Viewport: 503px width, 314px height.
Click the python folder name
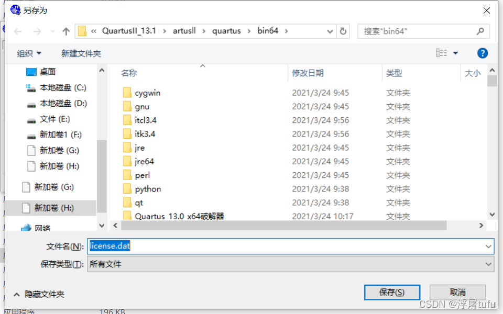(148, 189)
